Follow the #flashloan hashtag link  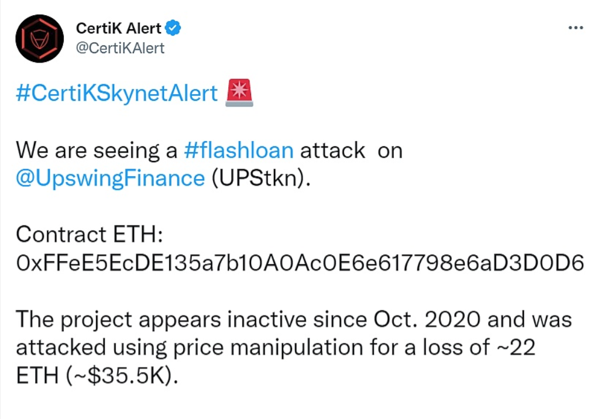238,150
